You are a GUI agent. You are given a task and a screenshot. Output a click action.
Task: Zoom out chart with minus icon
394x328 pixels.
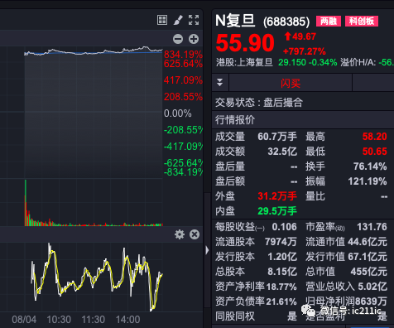(x=178, y=39)
